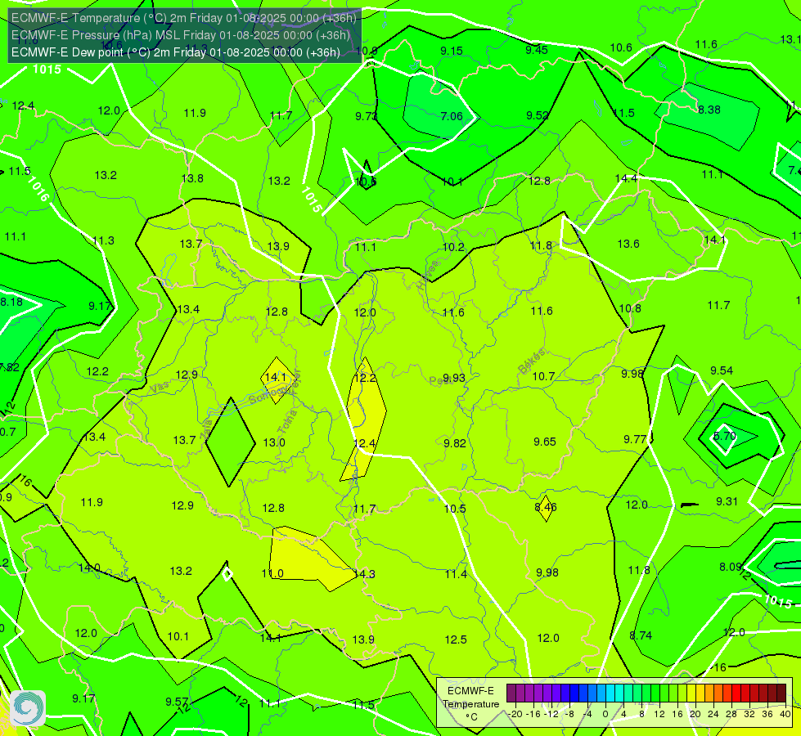Click the 10.7 value near Békés

pyautogui.click(x=543, y=376)
